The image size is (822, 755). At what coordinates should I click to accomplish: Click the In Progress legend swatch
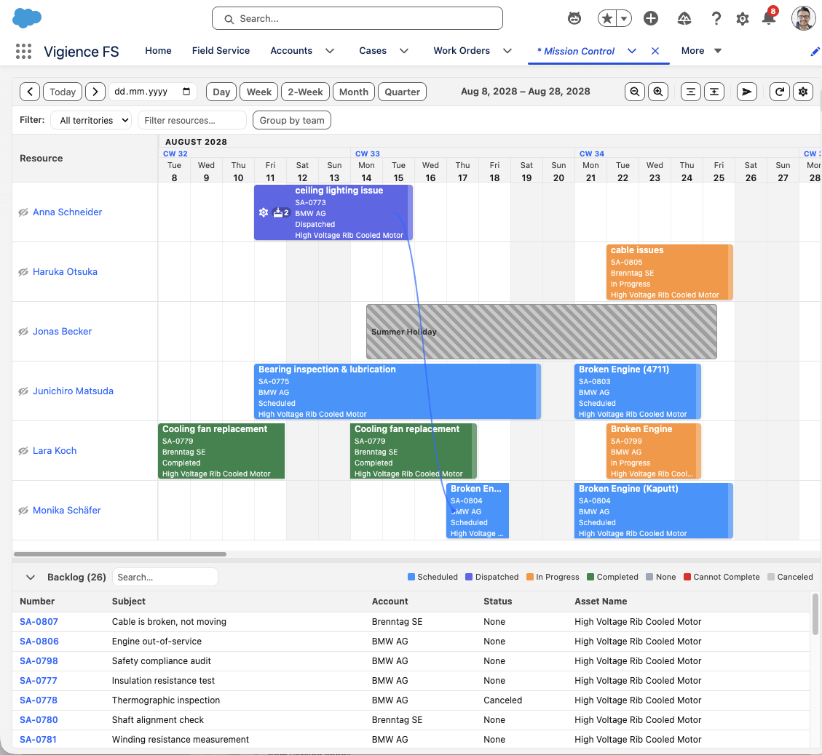pyautogui.click(x=530, y=577)
